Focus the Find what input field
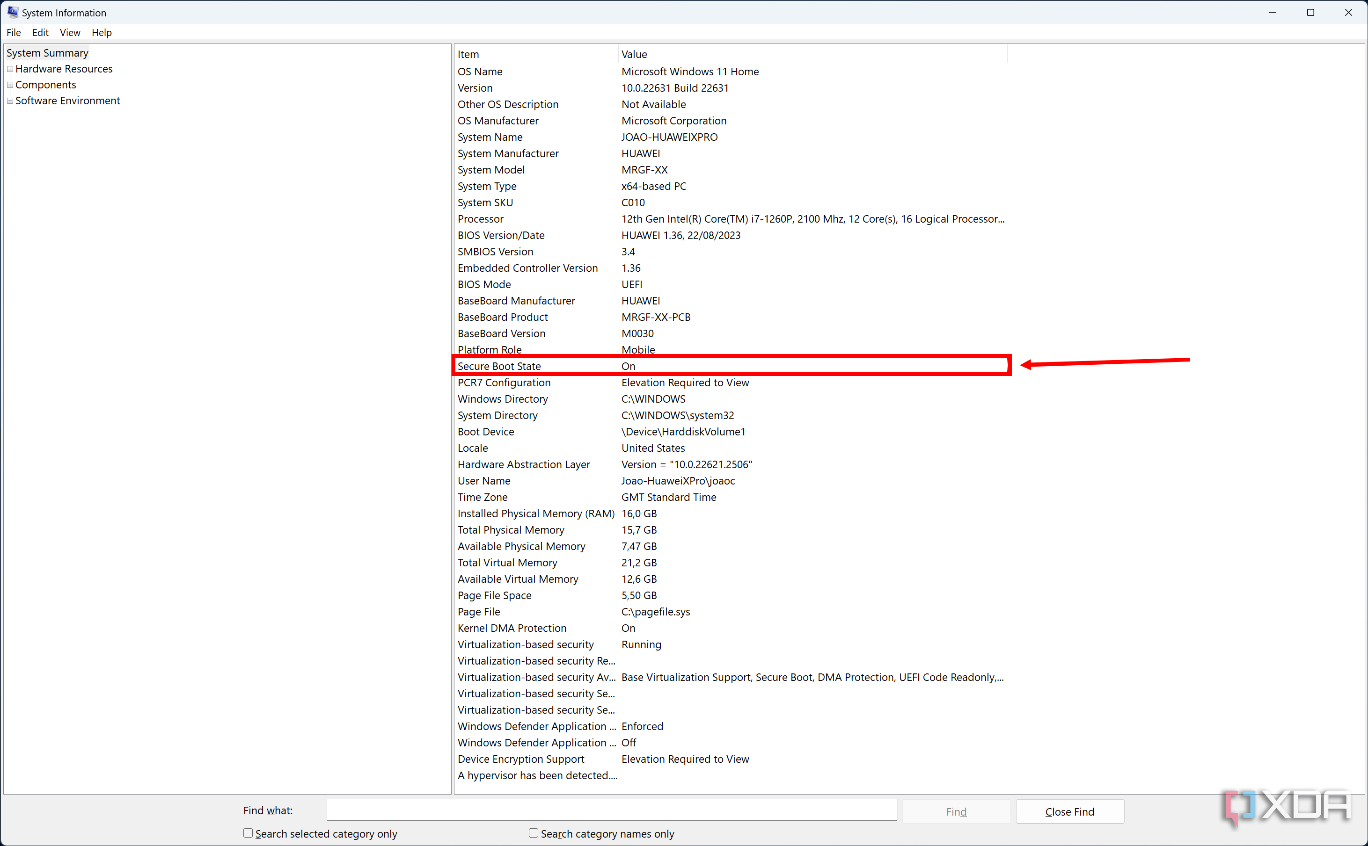The height and width of the screenshot is (846, 1368). 612,810
